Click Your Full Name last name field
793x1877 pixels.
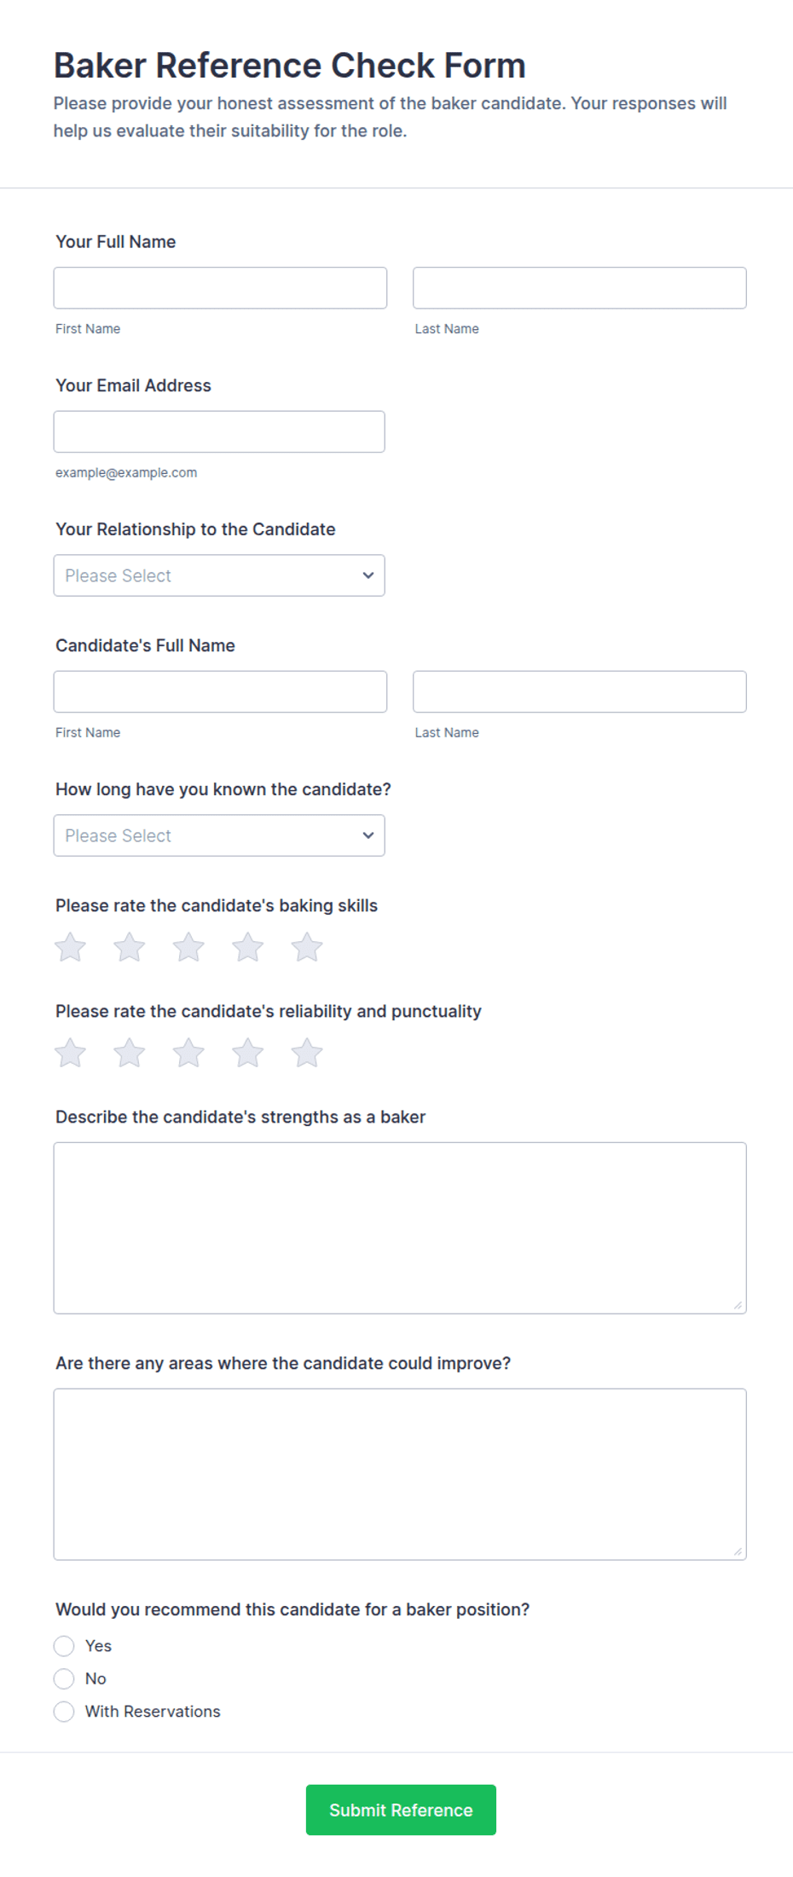coord(580,288)
